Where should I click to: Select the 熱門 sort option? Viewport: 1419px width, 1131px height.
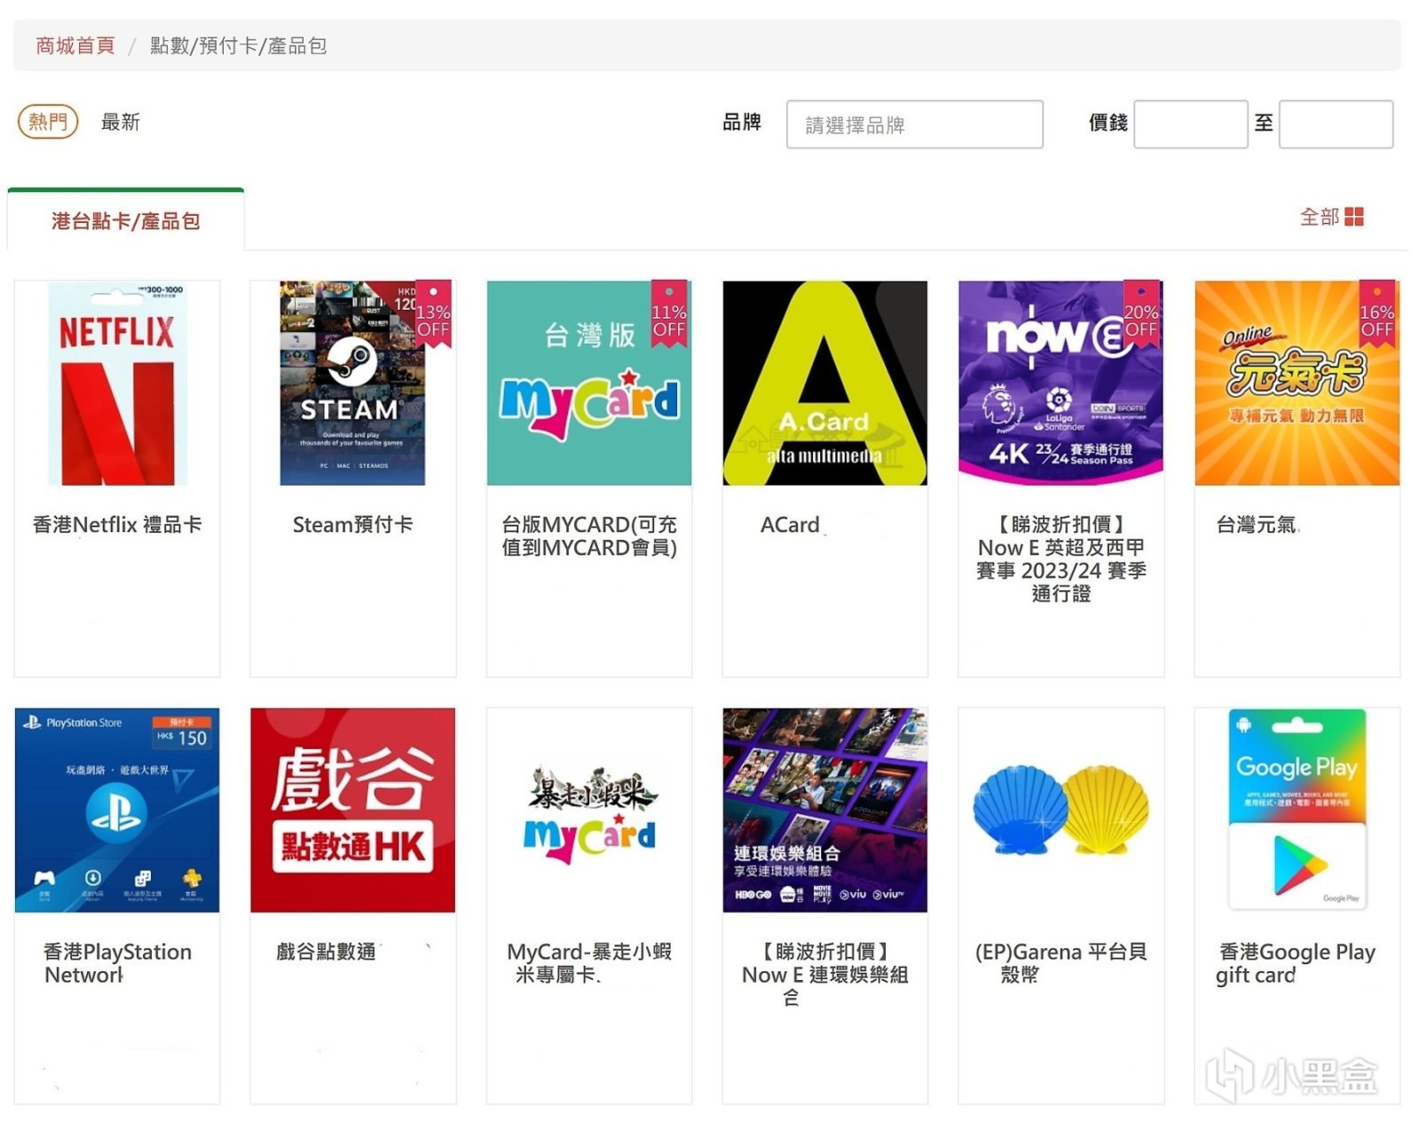(48, 122)
